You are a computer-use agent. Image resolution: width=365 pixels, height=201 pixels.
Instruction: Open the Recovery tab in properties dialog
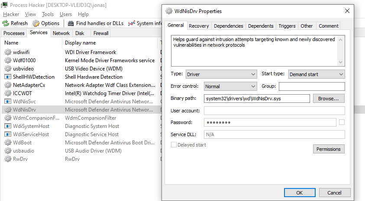point(199,26)
